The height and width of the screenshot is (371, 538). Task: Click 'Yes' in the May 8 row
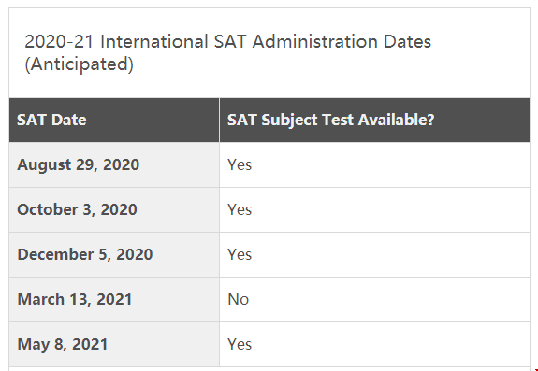click(240, 344)
